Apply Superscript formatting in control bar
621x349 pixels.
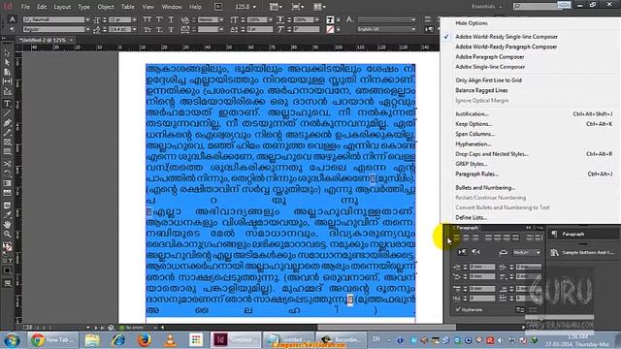point(159,19)
